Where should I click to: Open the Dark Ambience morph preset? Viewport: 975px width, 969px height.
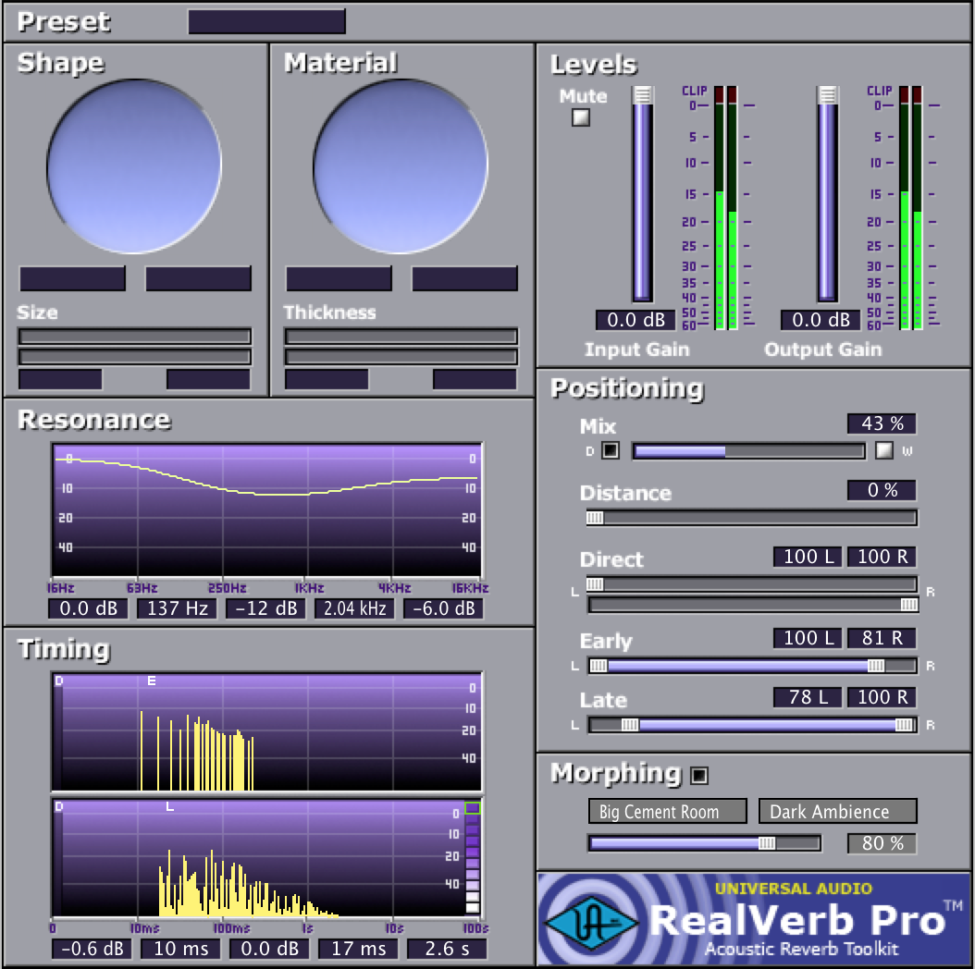[x=837, y=811]
